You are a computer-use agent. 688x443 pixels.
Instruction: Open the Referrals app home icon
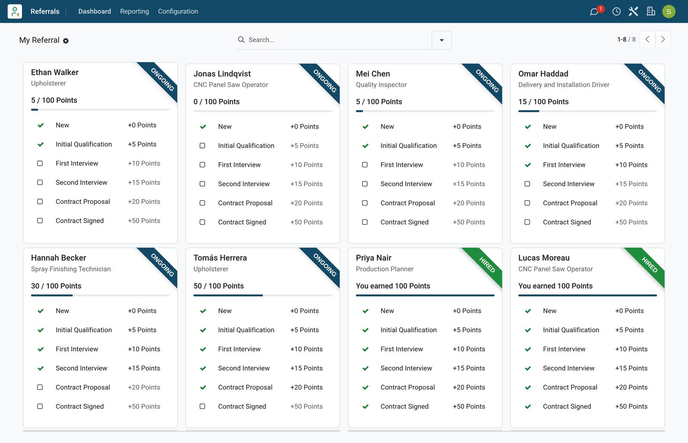[x=15, y=11]
